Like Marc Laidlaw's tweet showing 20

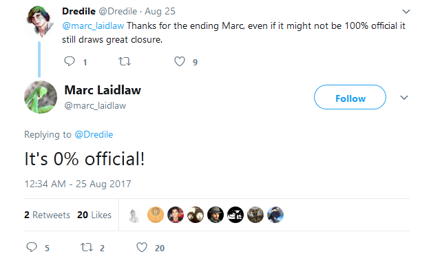[x=142, y=247]
